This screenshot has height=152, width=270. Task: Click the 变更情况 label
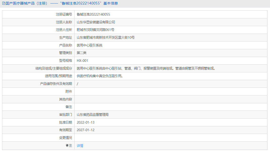coord(65,138)
